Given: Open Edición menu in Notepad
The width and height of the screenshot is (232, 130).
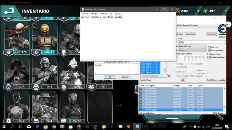Looking at the screenshot, I should pos(94,14).
